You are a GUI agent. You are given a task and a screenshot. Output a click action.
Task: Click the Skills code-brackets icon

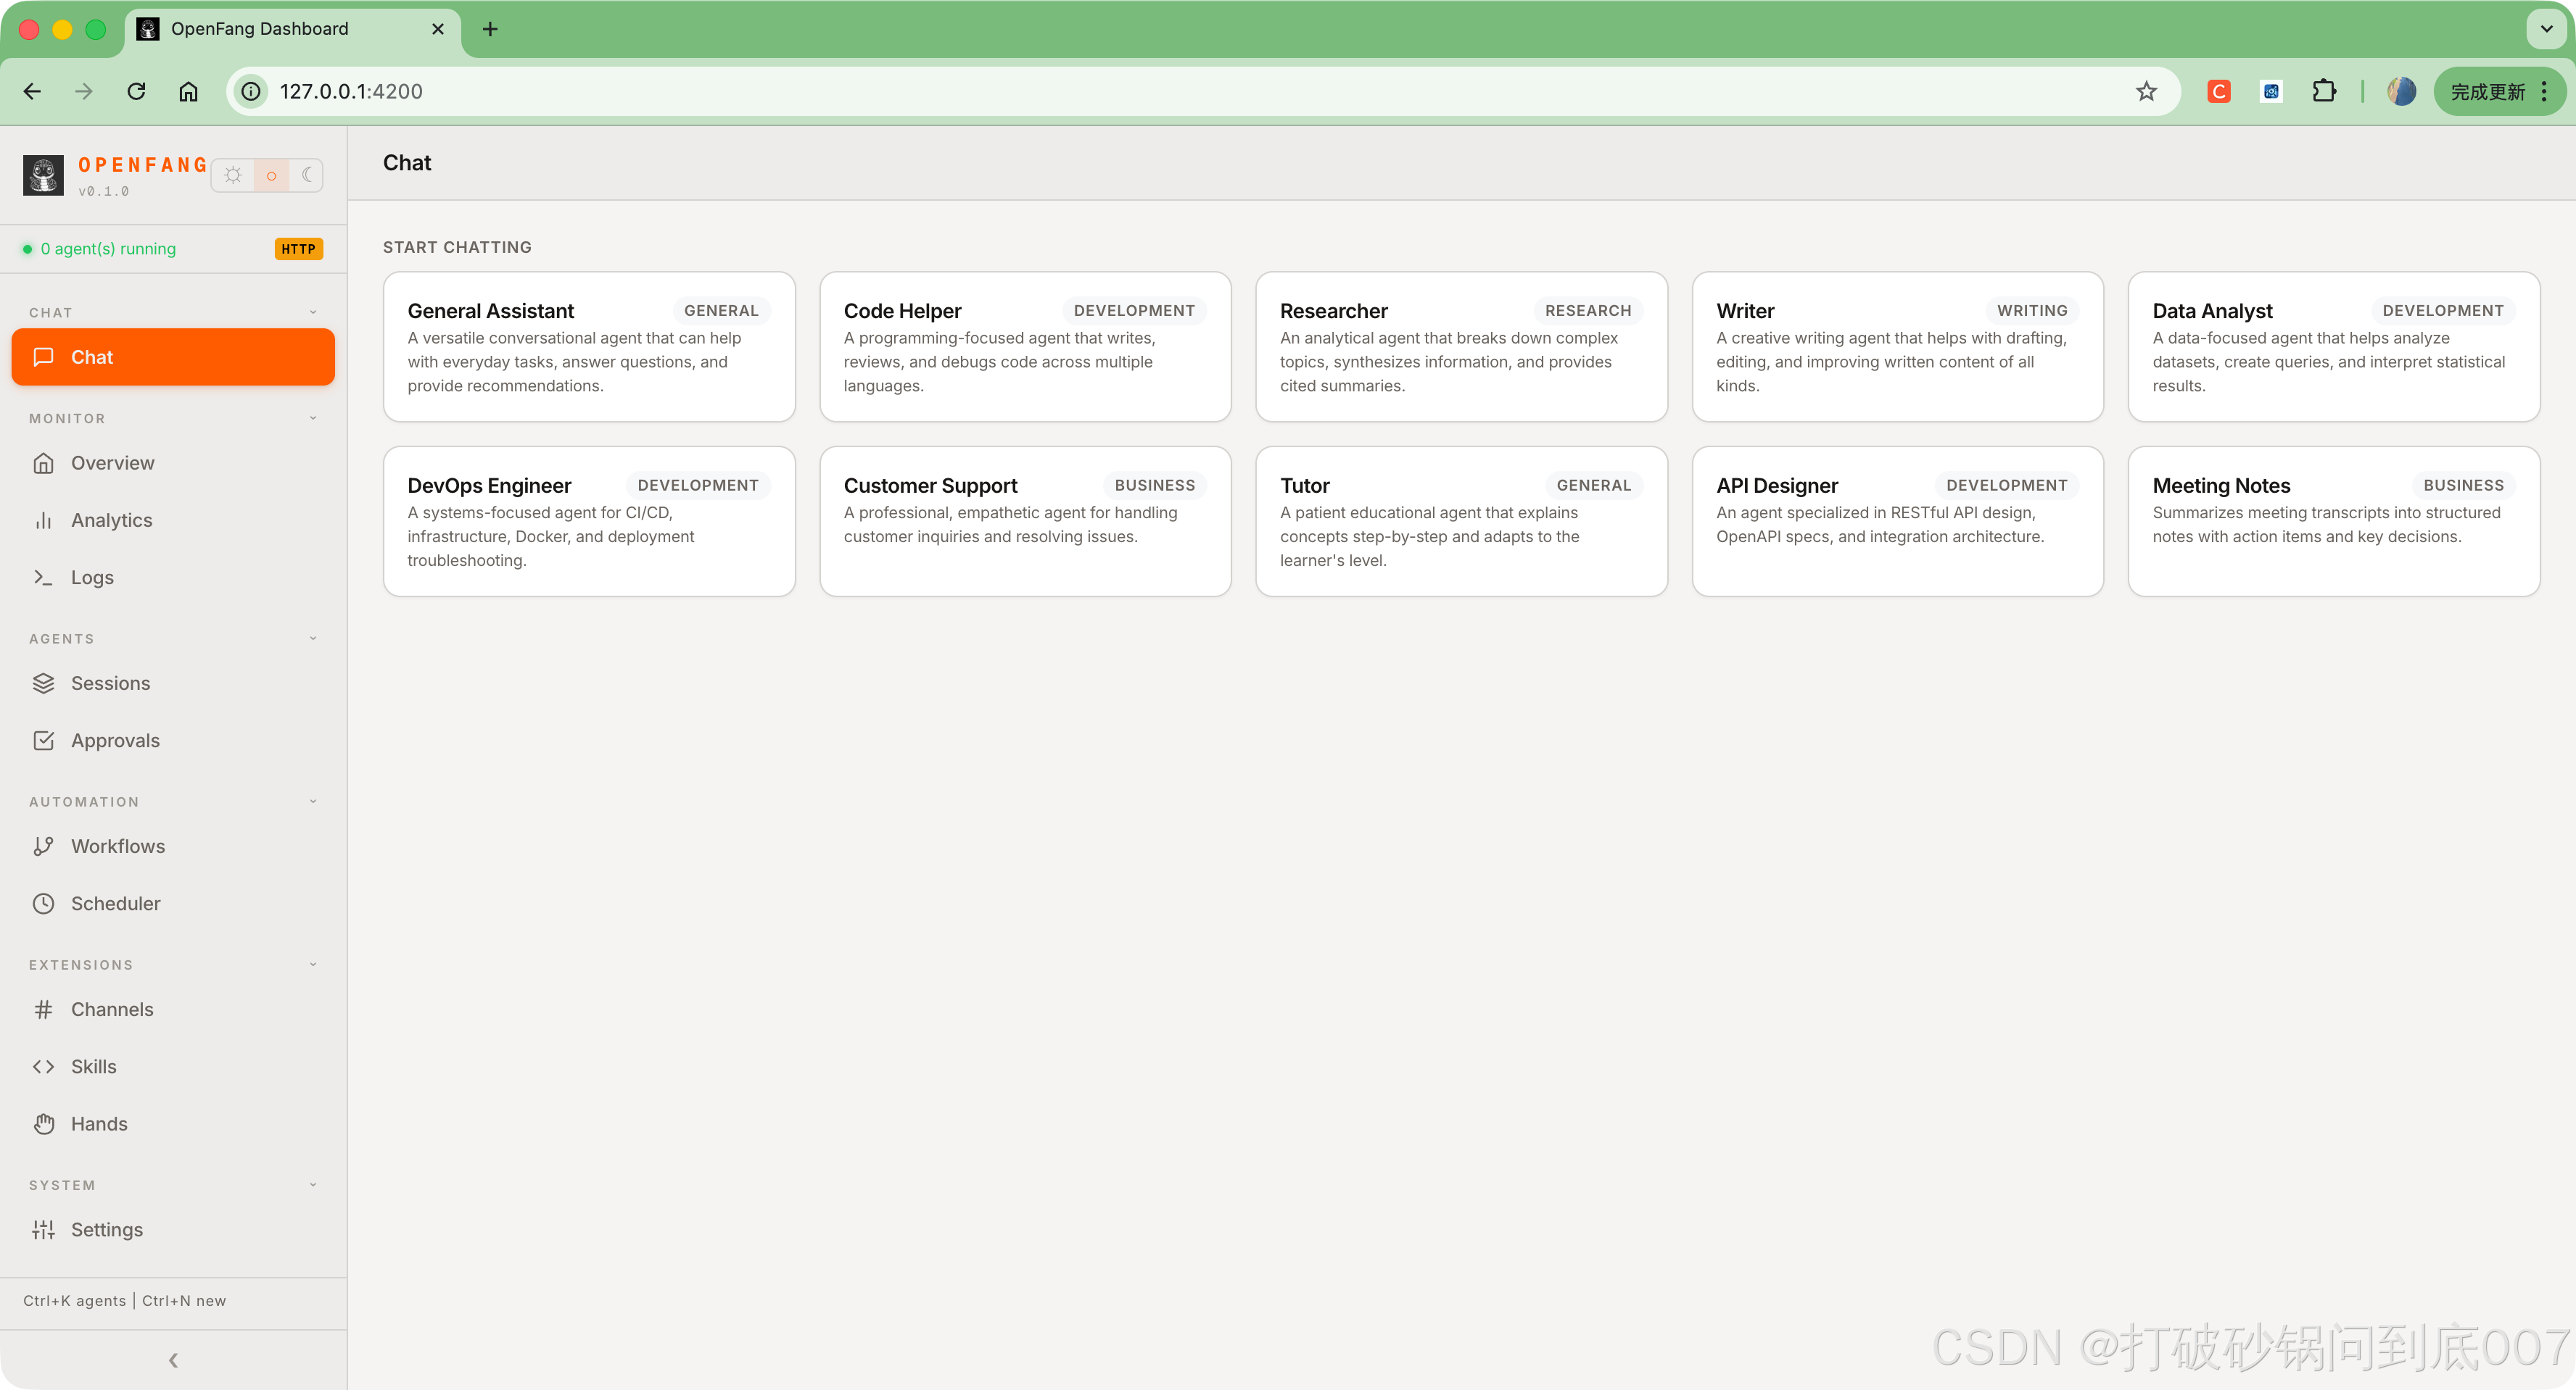(43, 1066)
